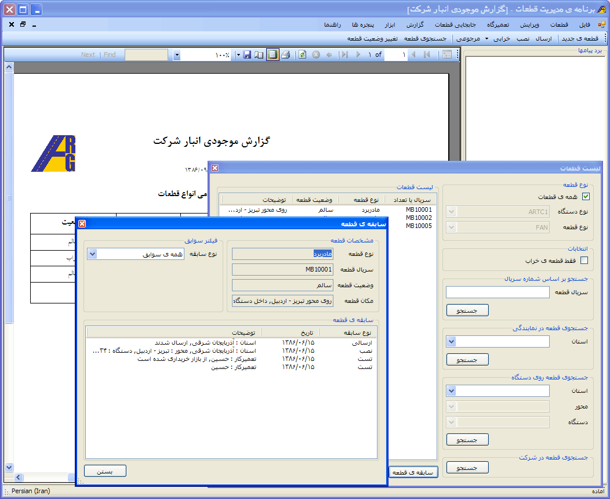Open Page Setup book icon in report toolbar

pos(259,55)
